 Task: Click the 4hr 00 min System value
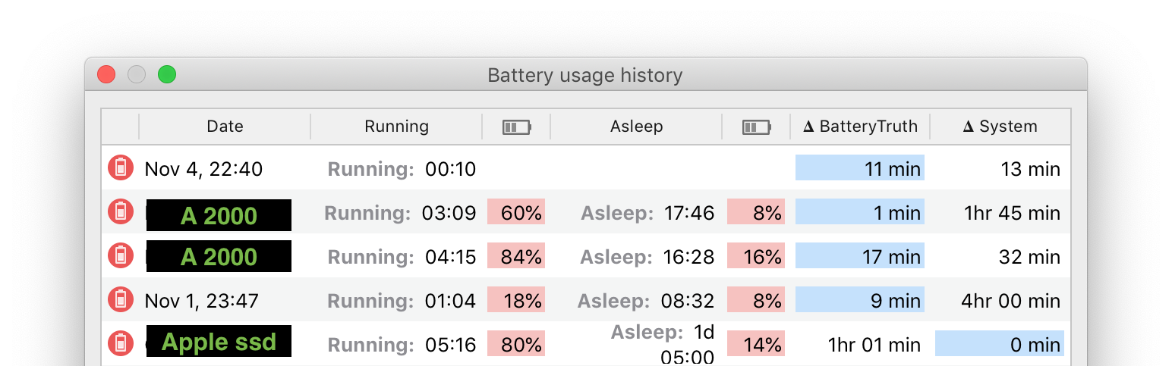[x=1010, y=300]
